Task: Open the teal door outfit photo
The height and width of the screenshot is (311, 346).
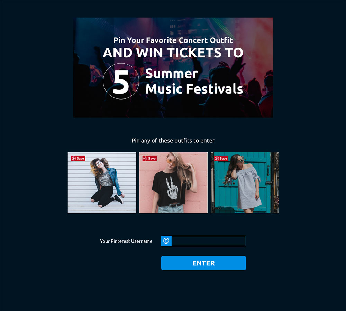Action: point(245,183)
